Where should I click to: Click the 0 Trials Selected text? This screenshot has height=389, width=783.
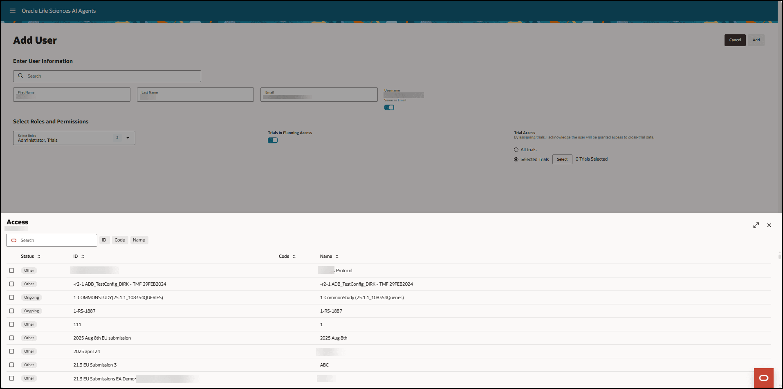[x=591, y=159]
